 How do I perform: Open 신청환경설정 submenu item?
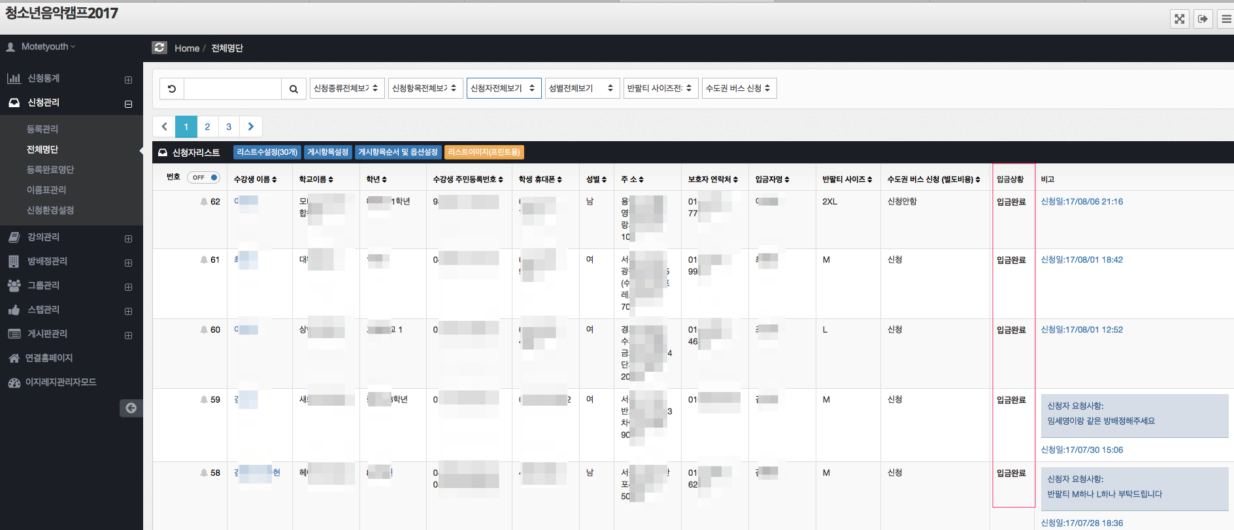pos(50,210)
